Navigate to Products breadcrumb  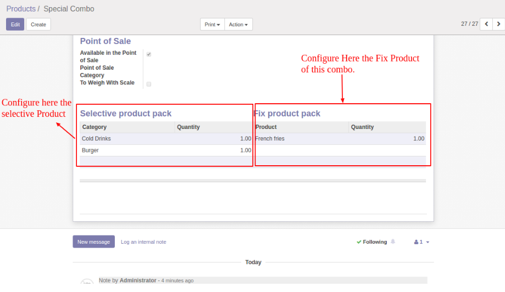coord(21,9)
